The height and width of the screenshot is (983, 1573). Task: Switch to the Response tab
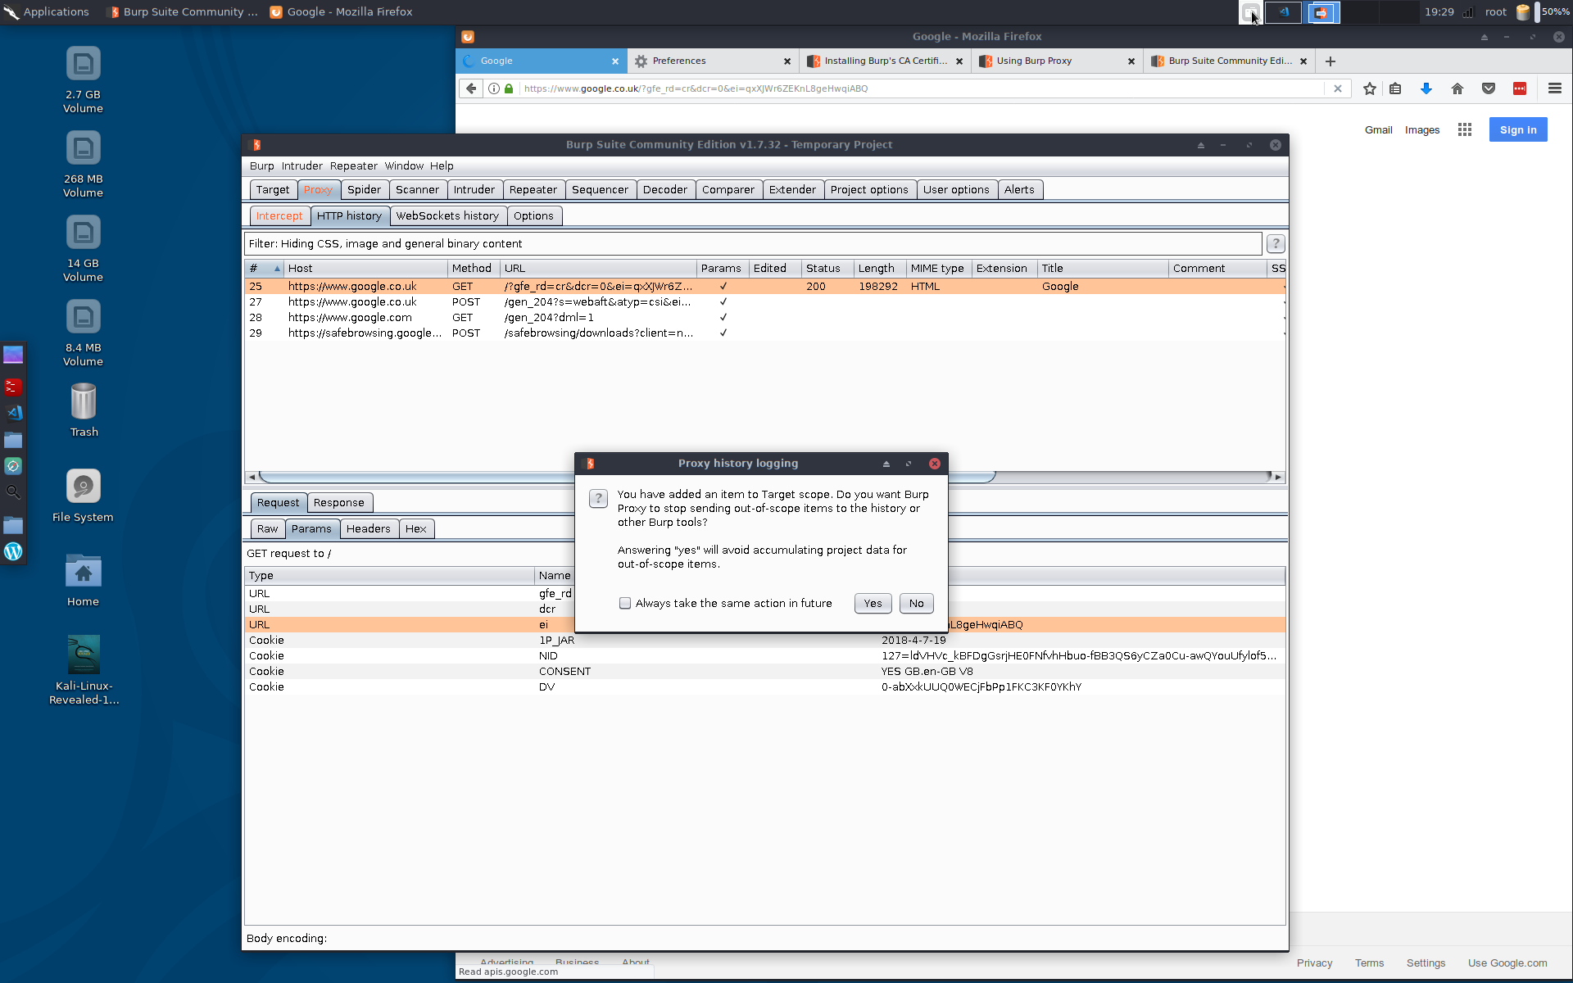(339, 502)
